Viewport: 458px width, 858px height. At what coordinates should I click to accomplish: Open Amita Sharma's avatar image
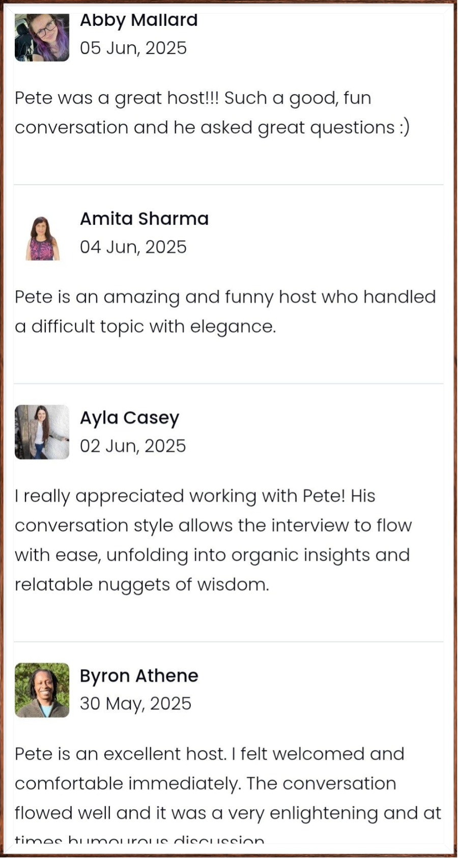pyautogui.click(x=42, y=238)
